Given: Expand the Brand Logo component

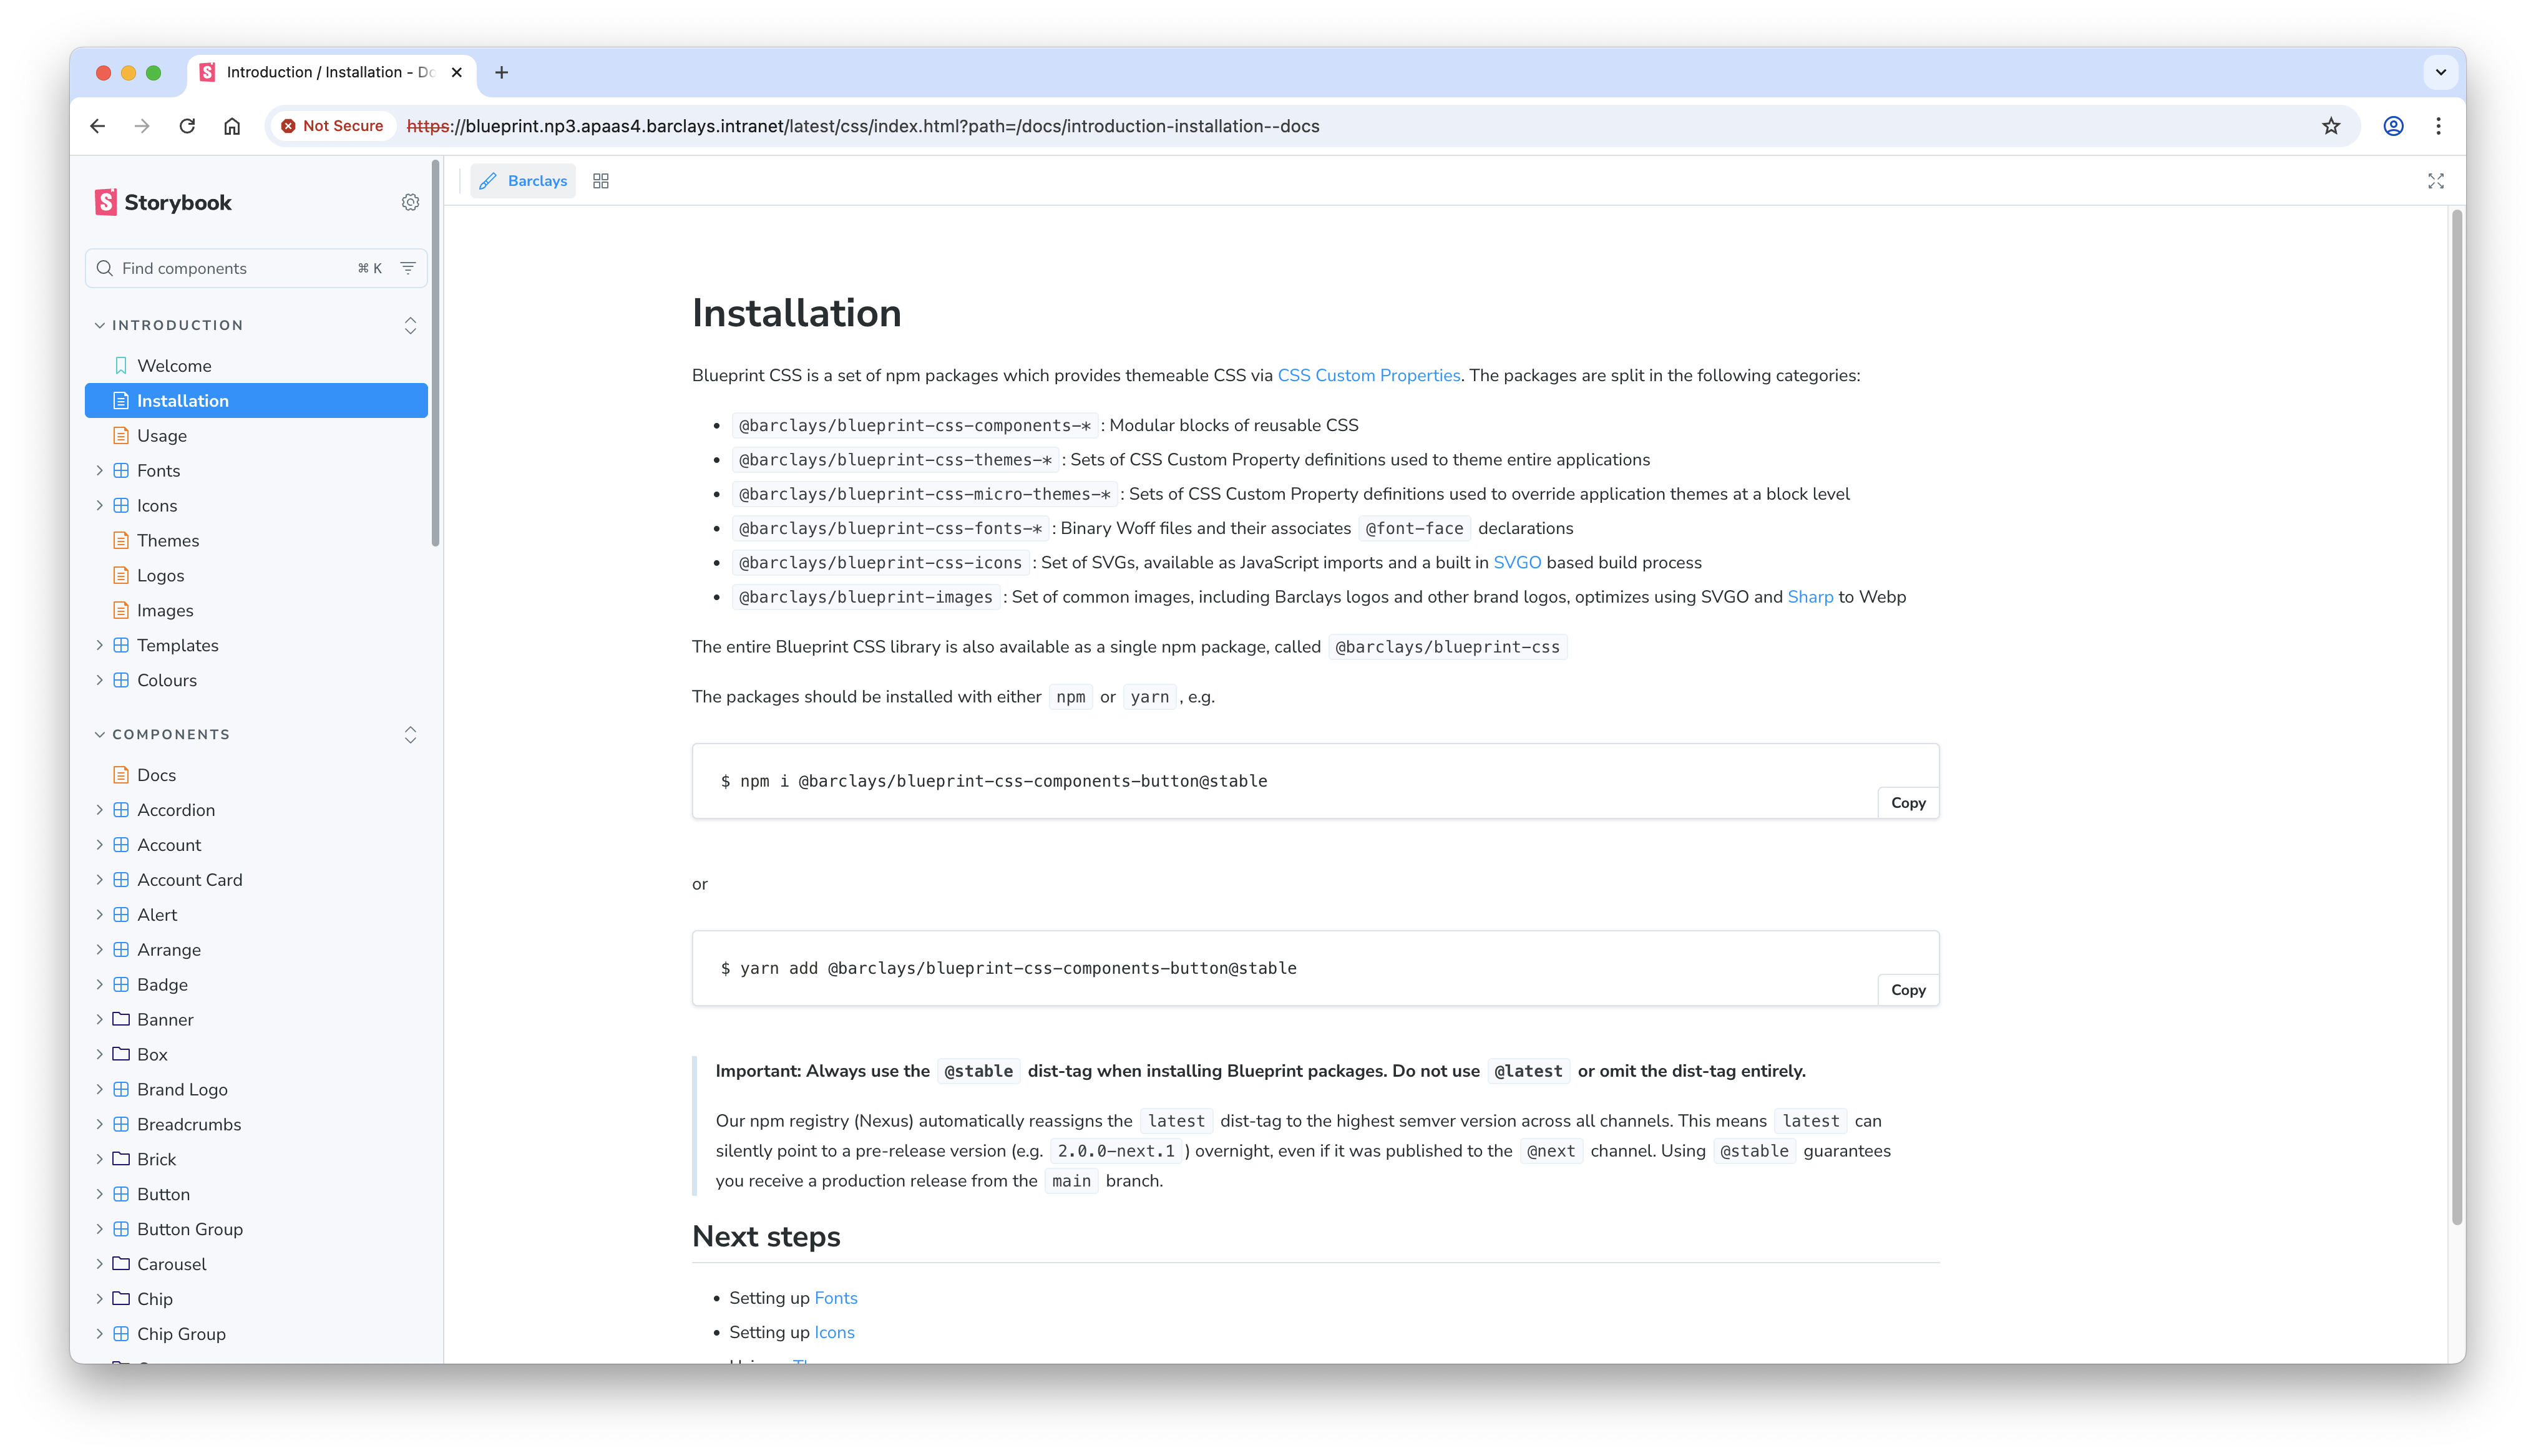Looking at the screenshot, I should click(x=256, y=1090).
